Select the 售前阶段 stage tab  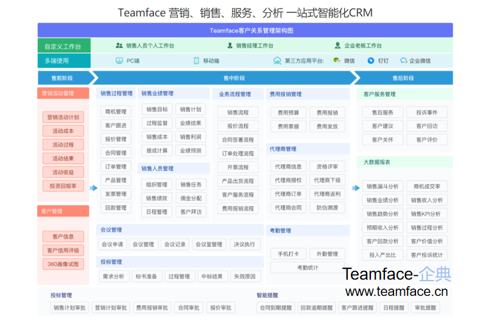tap(63, 78)
